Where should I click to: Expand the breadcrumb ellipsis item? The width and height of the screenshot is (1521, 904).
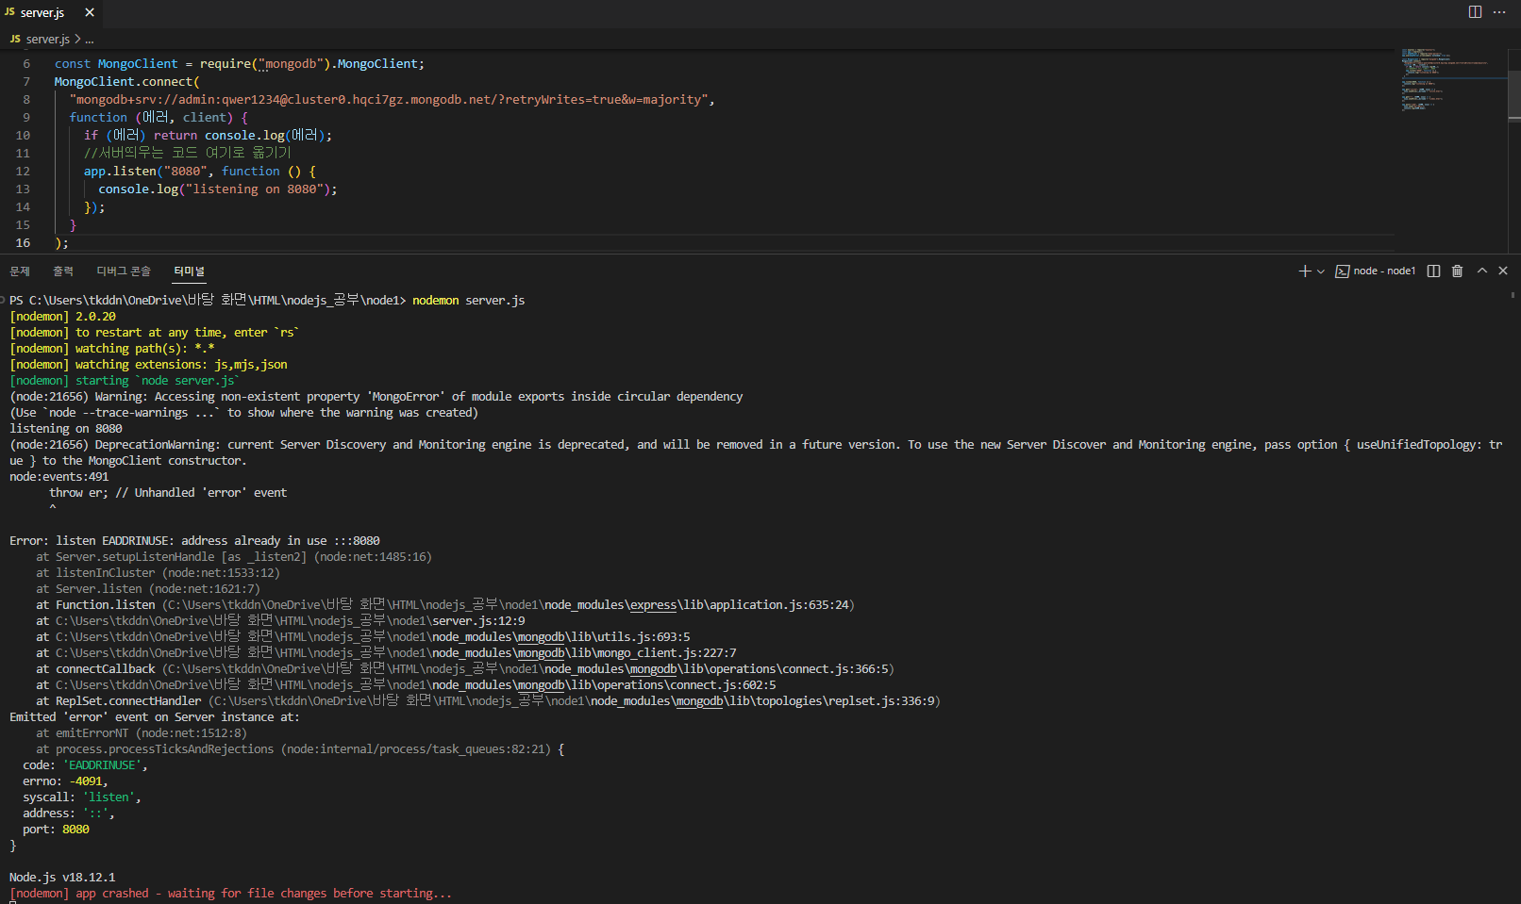coord(90,39)
